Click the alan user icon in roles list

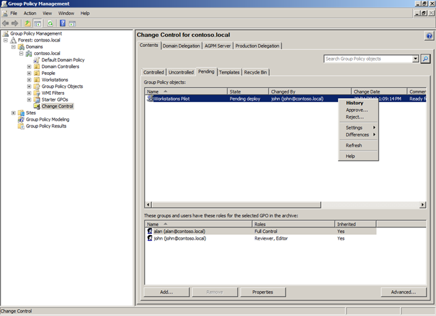[150, 231]
